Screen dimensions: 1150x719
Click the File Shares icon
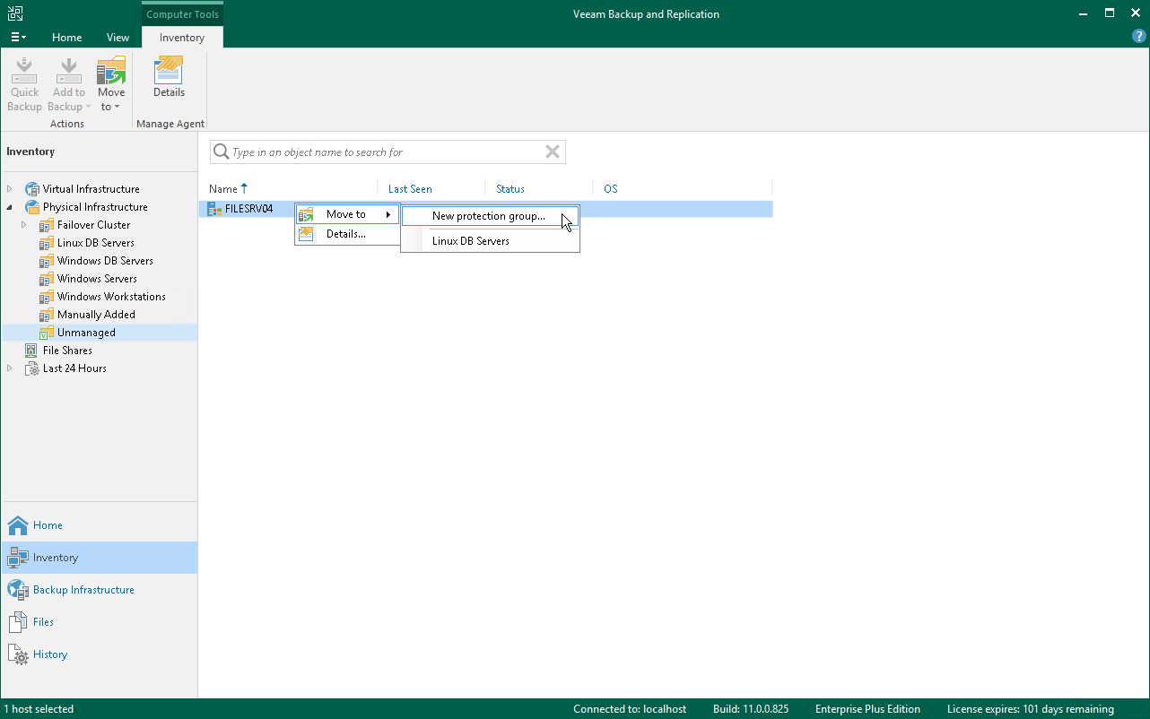32,351
